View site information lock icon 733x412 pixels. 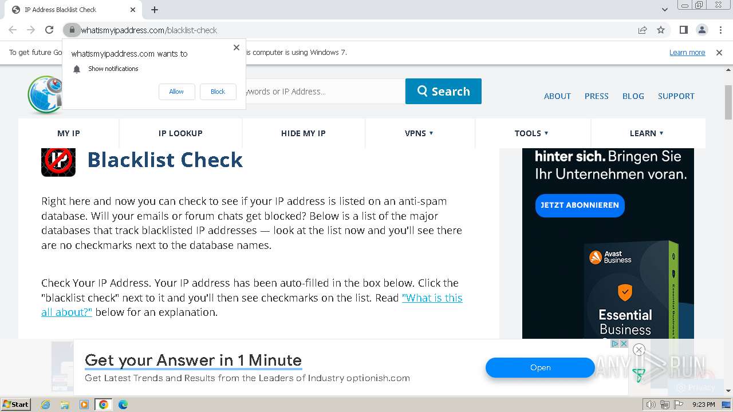[72, 30]
